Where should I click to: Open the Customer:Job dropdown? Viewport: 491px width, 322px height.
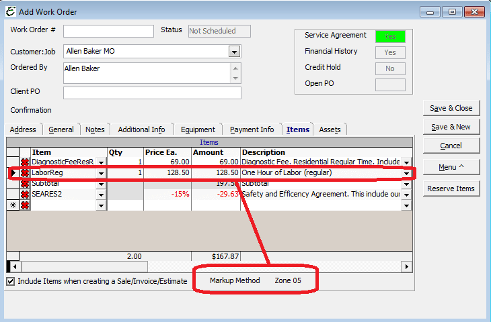click(234, 52)
